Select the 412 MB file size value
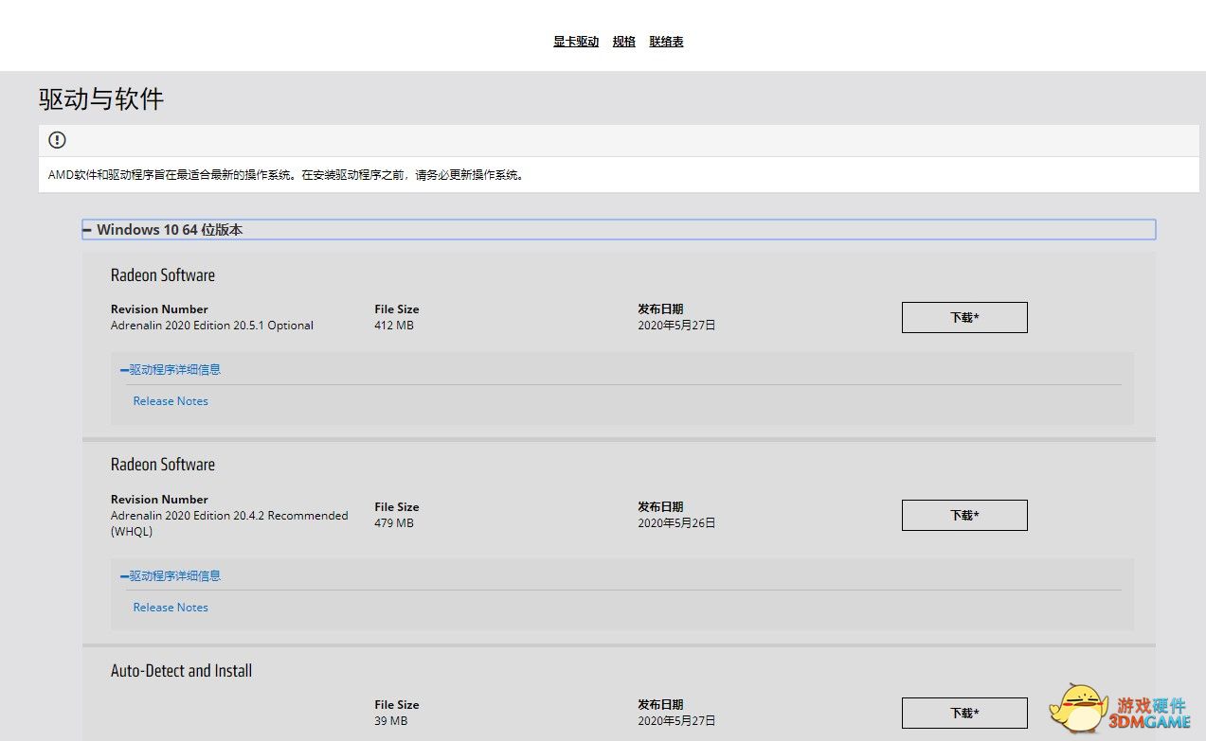The height and width of the screenshot is (741, 1206). point(394,326)
